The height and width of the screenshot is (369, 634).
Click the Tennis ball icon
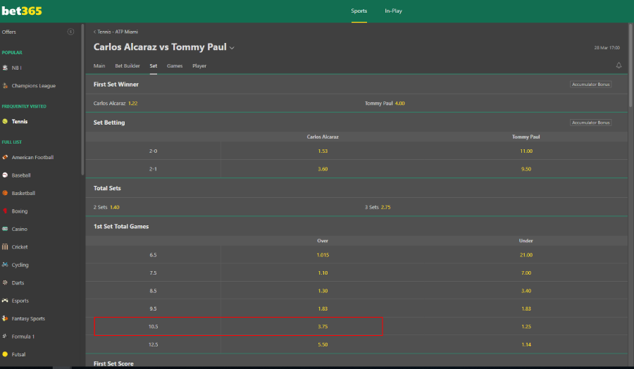5,121
